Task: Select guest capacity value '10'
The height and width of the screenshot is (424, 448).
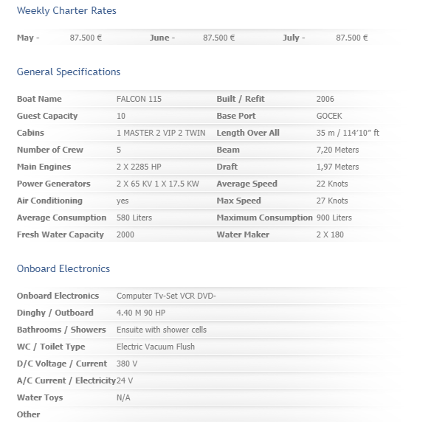Action: click(x=121, y=116)
